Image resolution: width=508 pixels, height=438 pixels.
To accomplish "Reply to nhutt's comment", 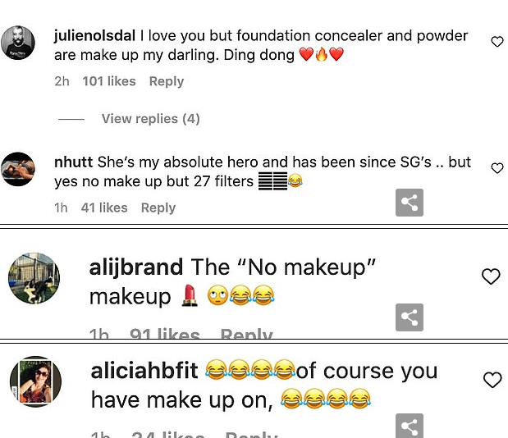I will coord(158,208).
